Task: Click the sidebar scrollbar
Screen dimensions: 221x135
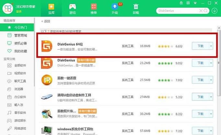Action: coord(34,52)
